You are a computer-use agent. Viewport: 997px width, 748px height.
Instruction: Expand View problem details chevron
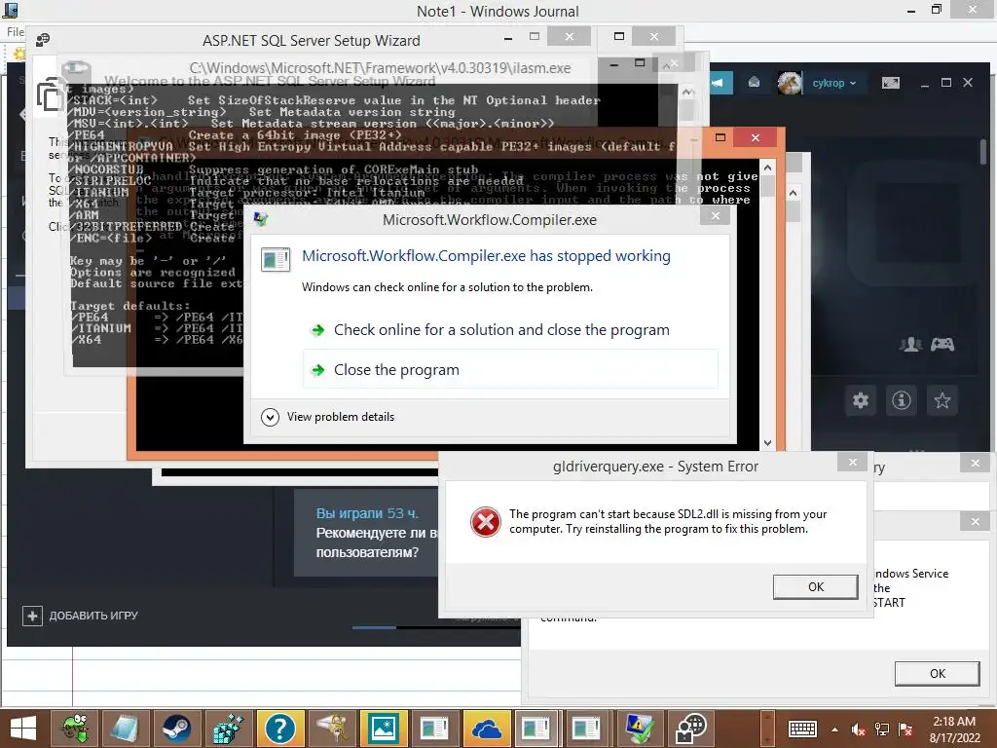tap(271, 417)
